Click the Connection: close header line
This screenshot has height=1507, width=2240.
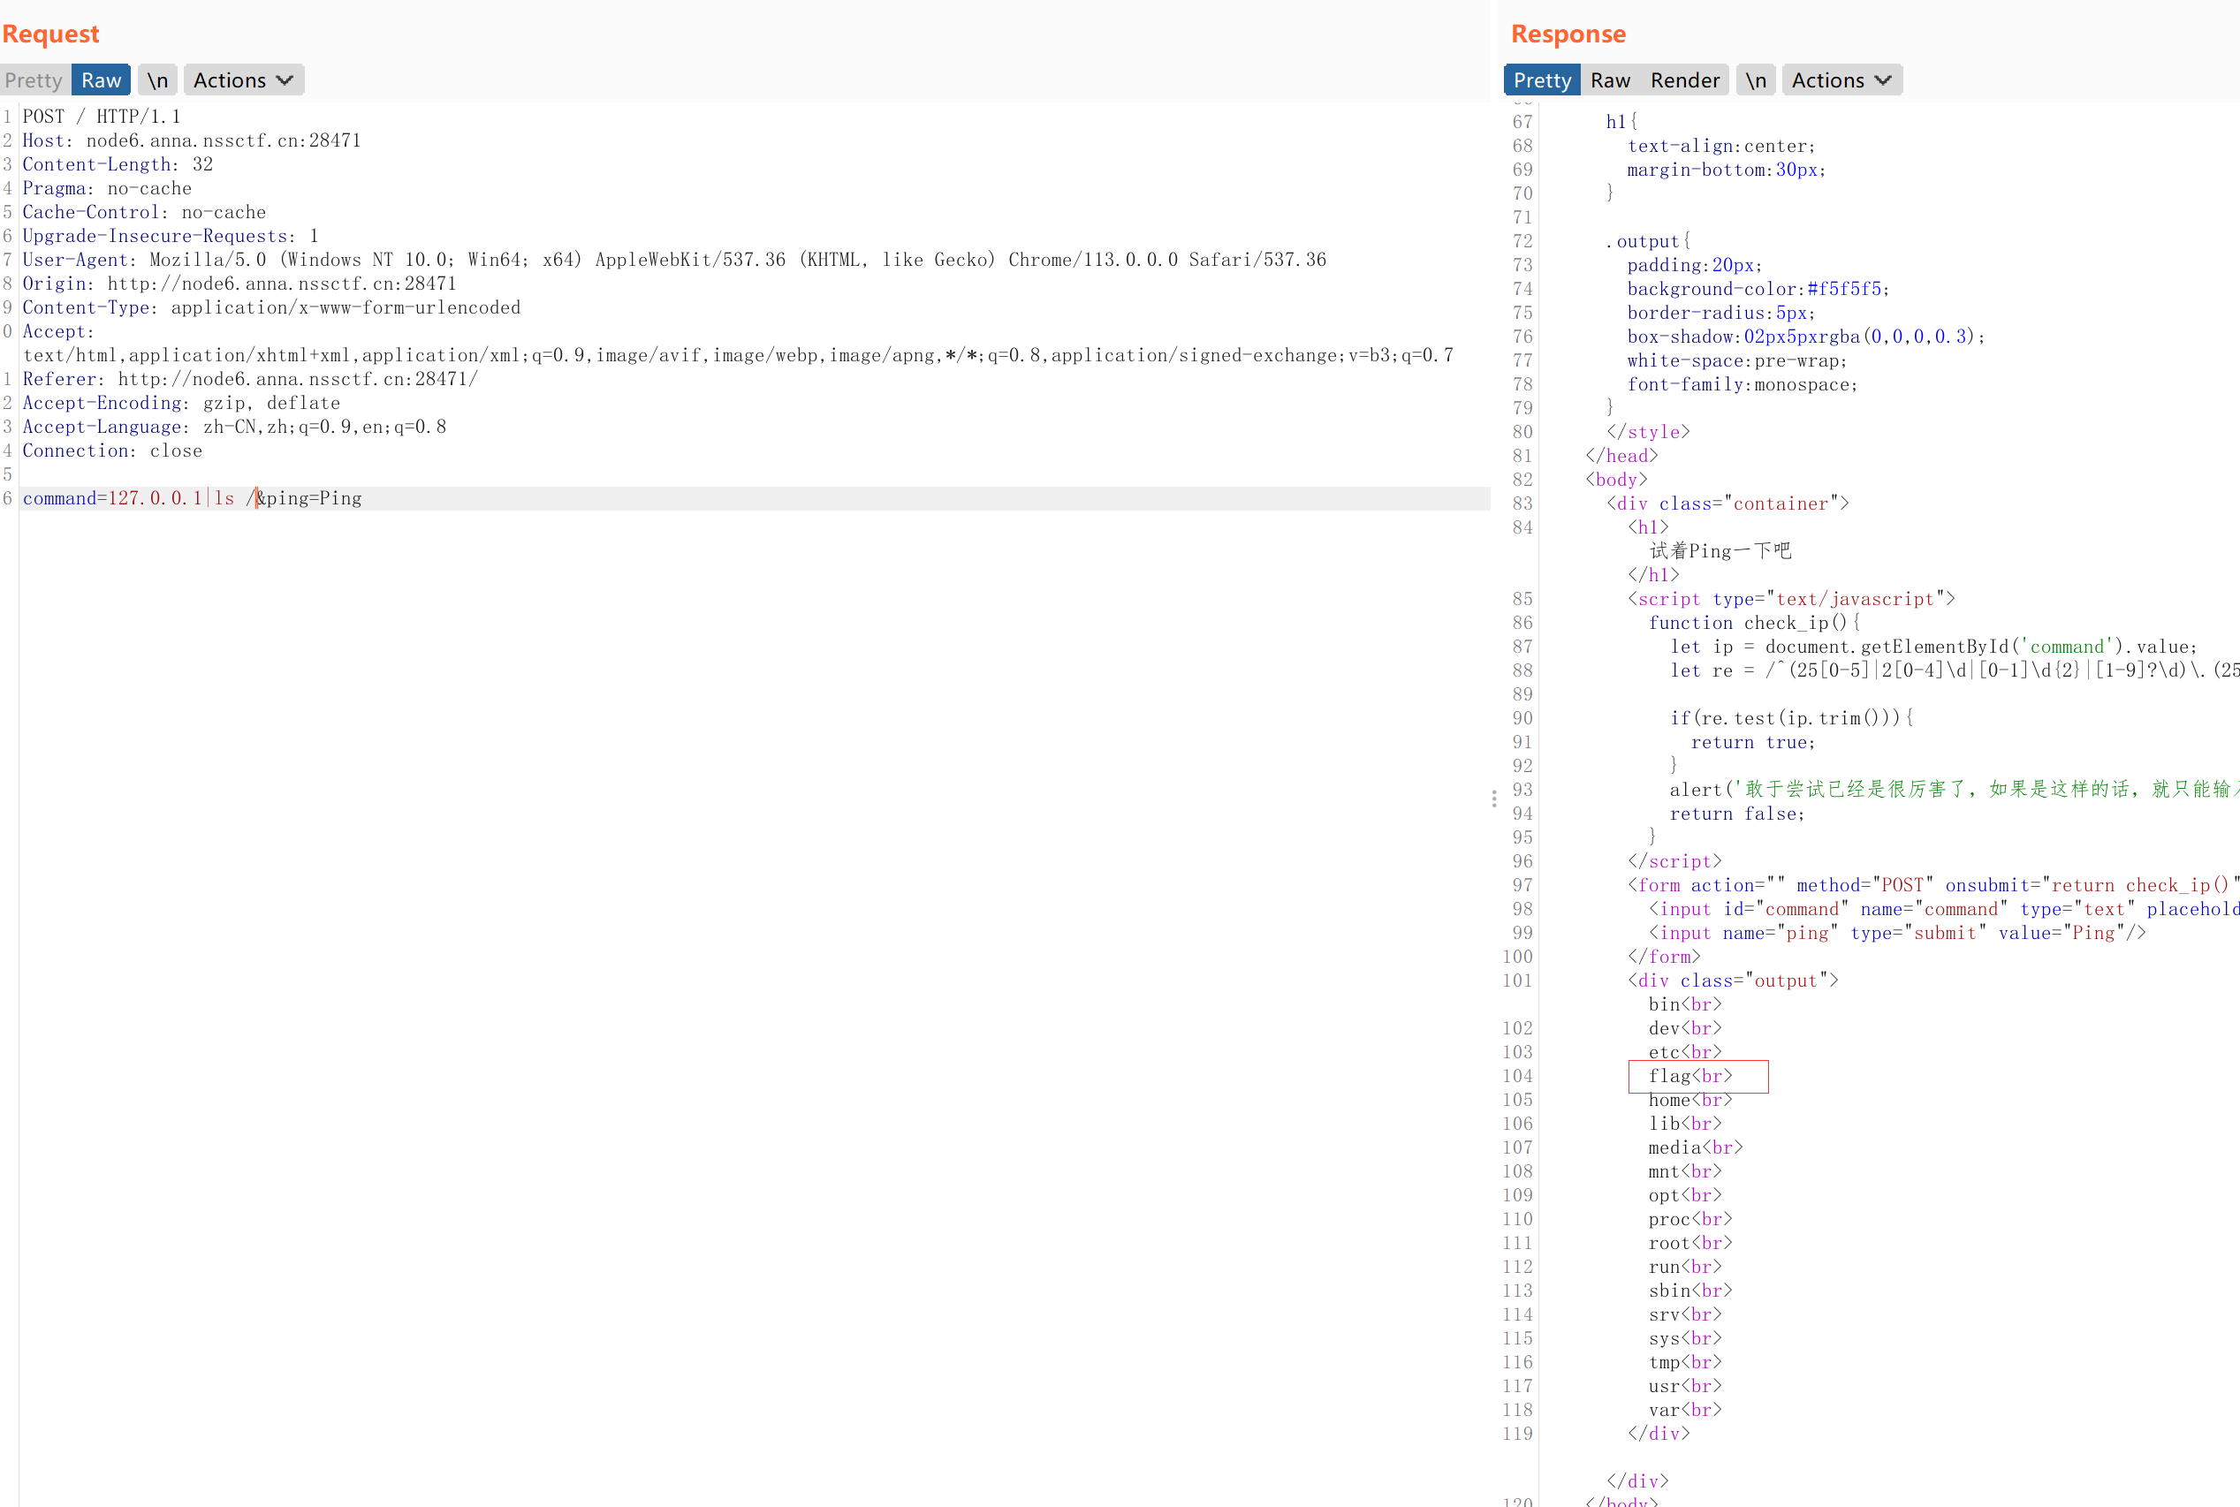pos(112,451)
